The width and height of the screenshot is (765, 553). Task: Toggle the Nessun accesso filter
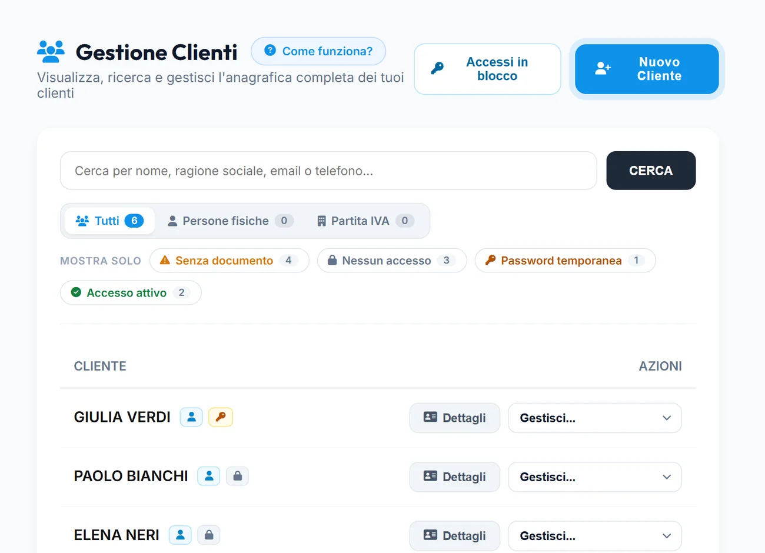pos(392,261)
